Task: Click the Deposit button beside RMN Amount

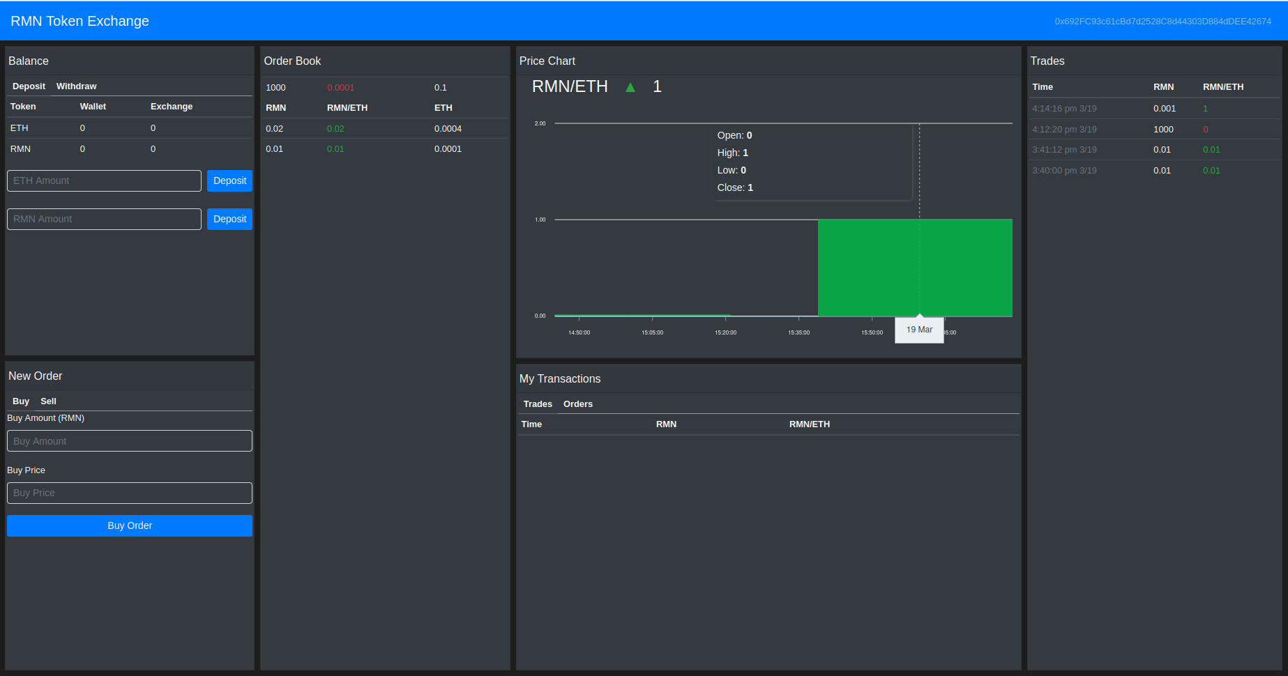Action: (229, 219)
